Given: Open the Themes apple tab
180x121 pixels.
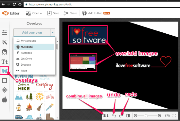Looking at the screenshot, I should 5,99.
